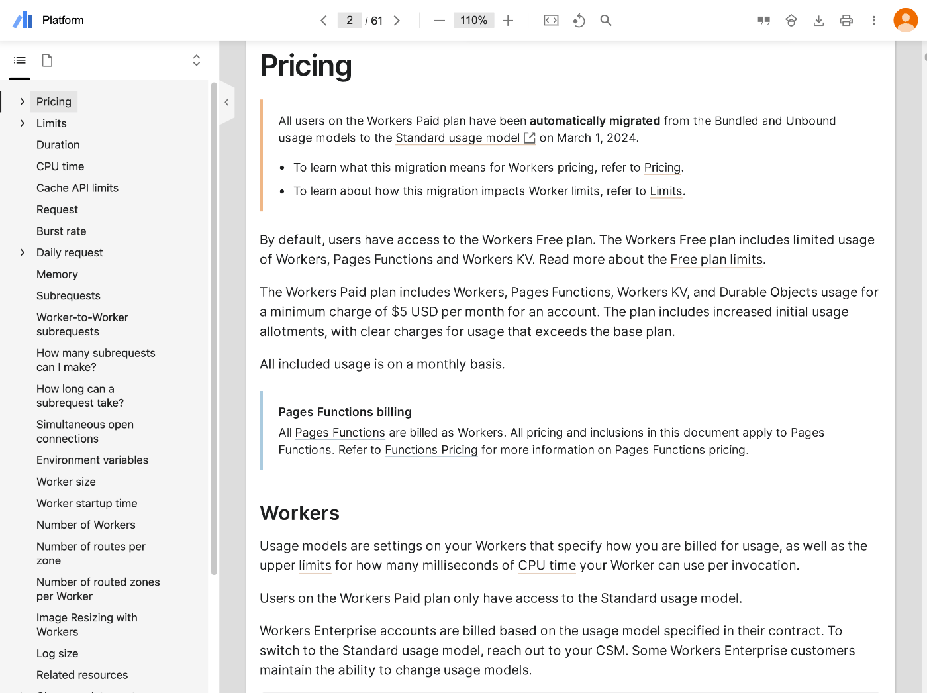927x693 pixels.
Task: Download the document
Action: click(819, 21)
